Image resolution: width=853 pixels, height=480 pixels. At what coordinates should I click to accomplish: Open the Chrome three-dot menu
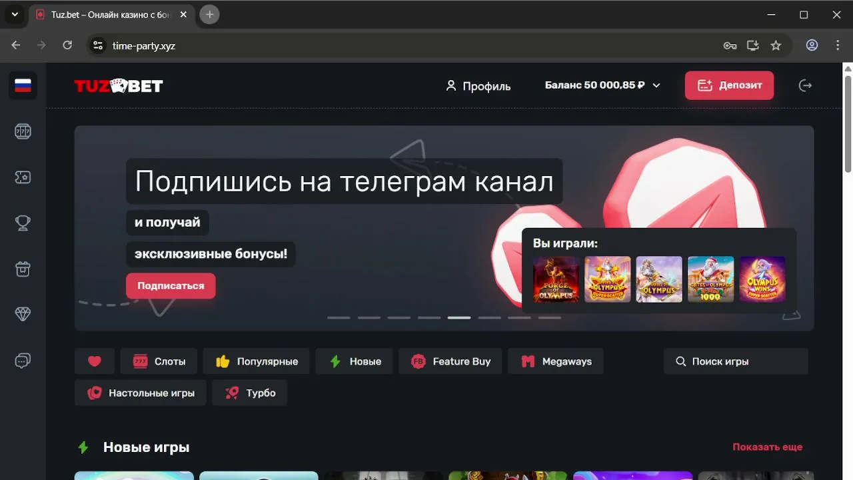[x=838, y=45]
